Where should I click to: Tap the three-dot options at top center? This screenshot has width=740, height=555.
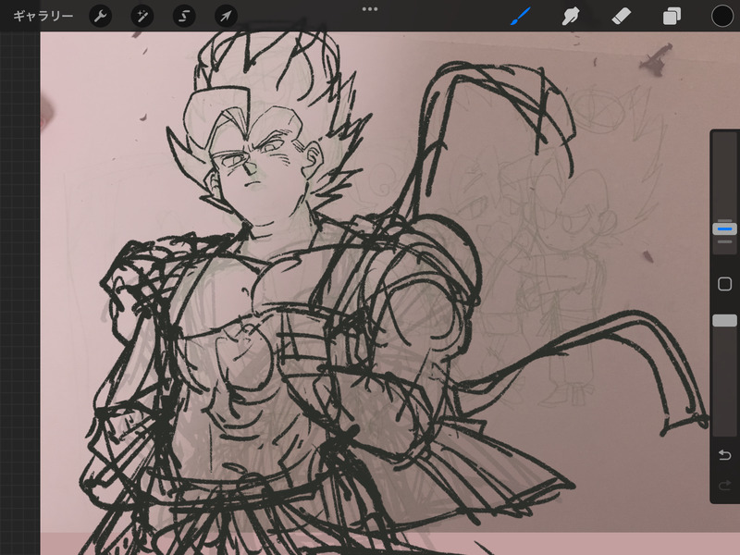369,9
